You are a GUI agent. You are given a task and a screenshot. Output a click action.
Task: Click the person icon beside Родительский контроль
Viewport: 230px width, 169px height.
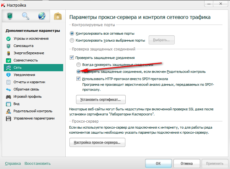[x=8, y=111]
